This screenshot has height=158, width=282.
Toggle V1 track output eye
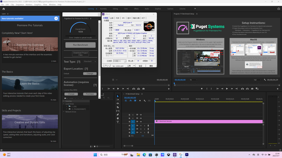(141, 122)
